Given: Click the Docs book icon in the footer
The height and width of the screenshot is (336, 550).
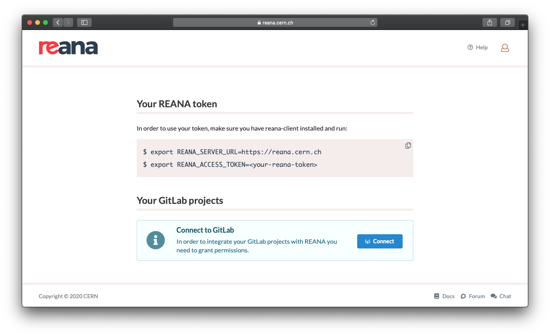Looking at the screenshot, I should [x=436, y=296].
